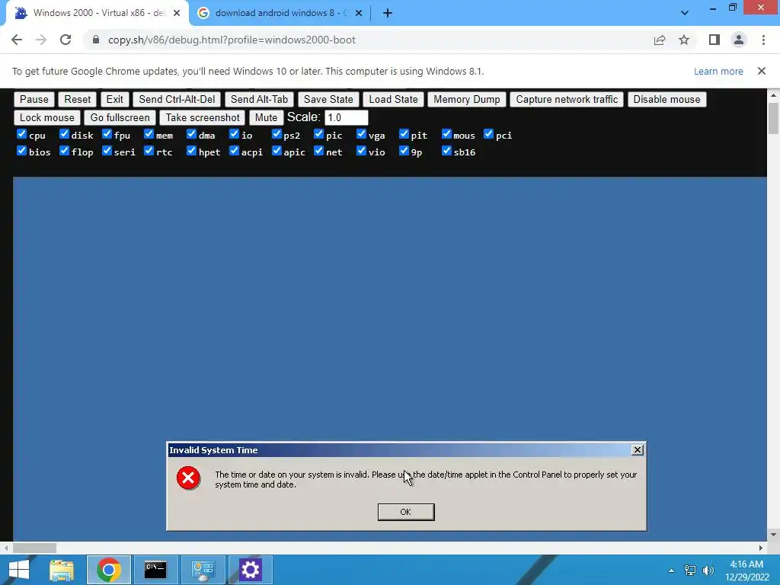Open Windows Start button
The width and height of the screenshot is (780, 585).
[x=19, y=570]
